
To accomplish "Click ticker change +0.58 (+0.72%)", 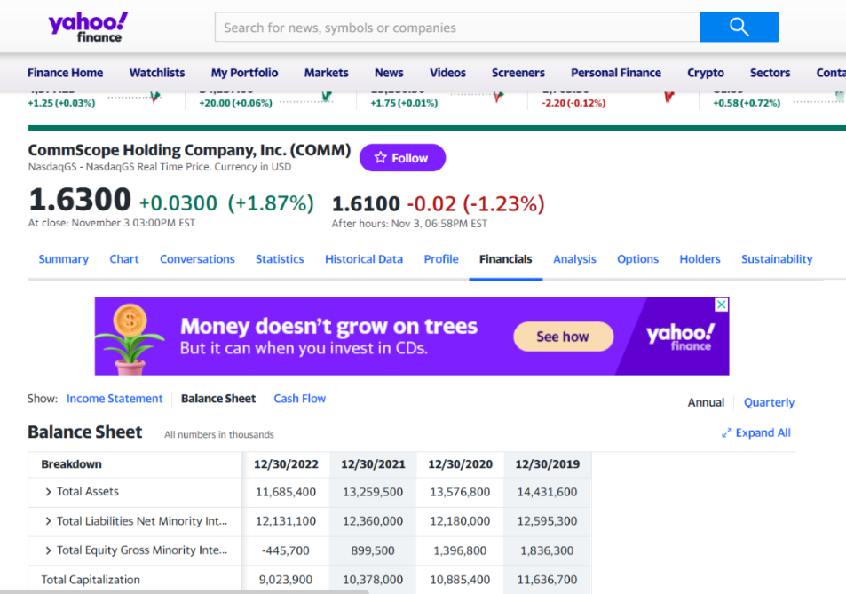I will (747, 103).
